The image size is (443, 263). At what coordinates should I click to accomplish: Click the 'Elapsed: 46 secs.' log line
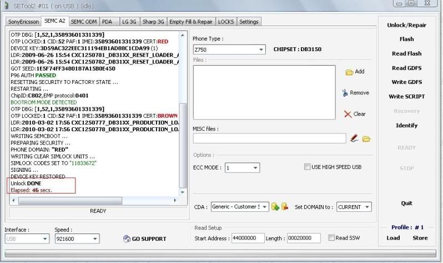[31, 190]
